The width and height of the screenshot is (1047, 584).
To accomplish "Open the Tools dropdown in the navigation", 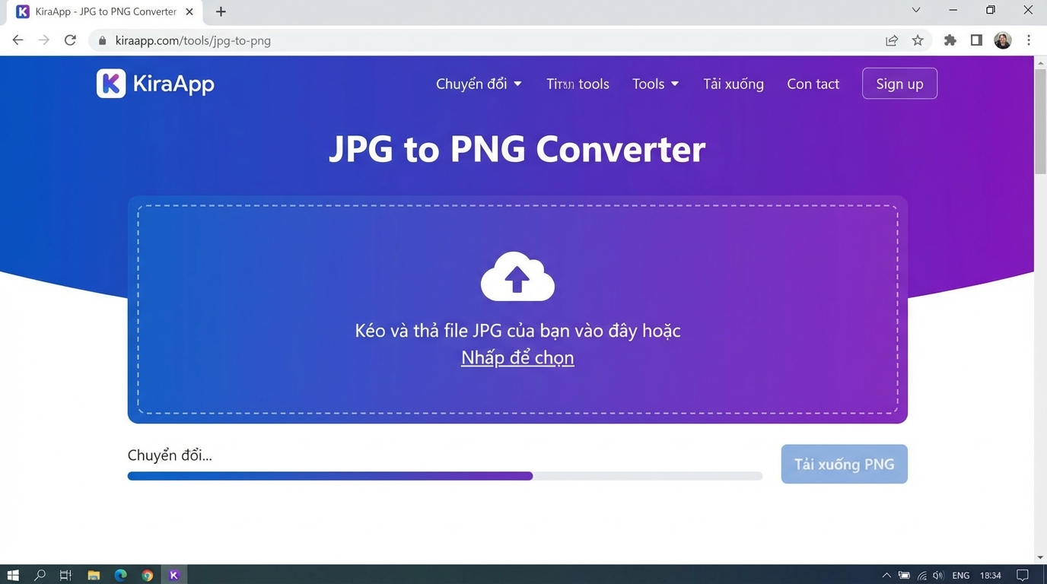I will [x=654, y=84].
